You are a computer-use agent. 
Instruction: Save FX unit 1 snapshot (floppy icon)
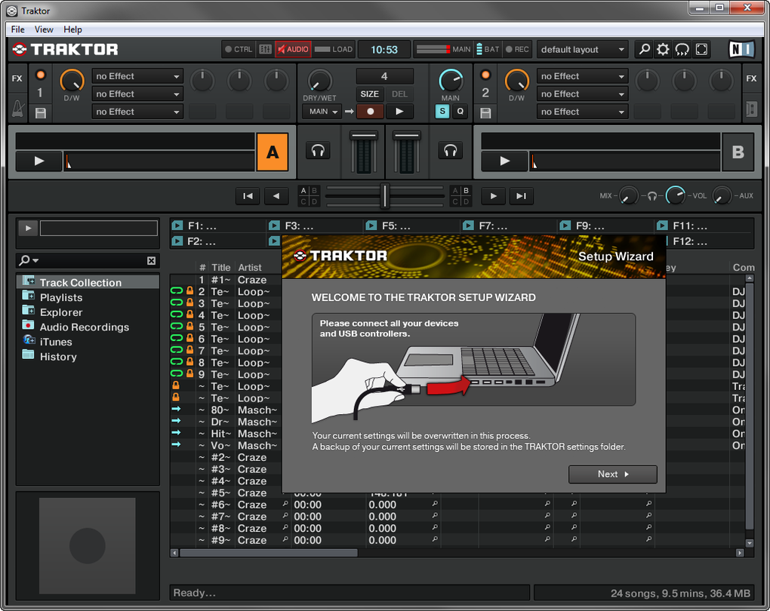41,113
